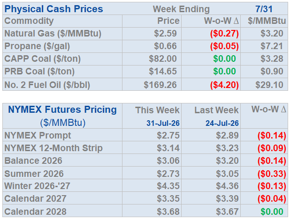
Task: Select Natural Gas W-o-W change ($0.27)
Action: tap(224, 34)
